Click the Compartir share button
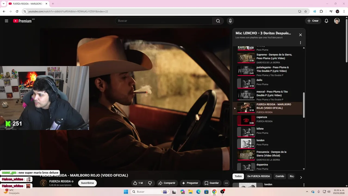 pyautogui.click(x=167, y=183)
